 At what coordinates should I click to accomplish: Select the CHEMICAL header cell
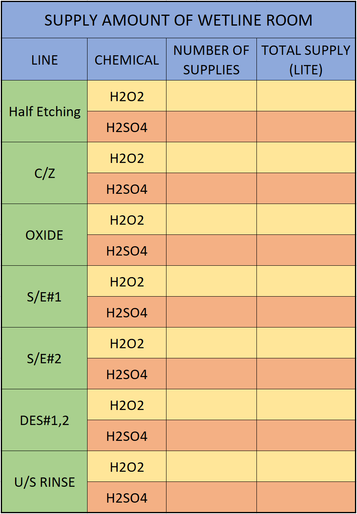[x=127, y=59]
